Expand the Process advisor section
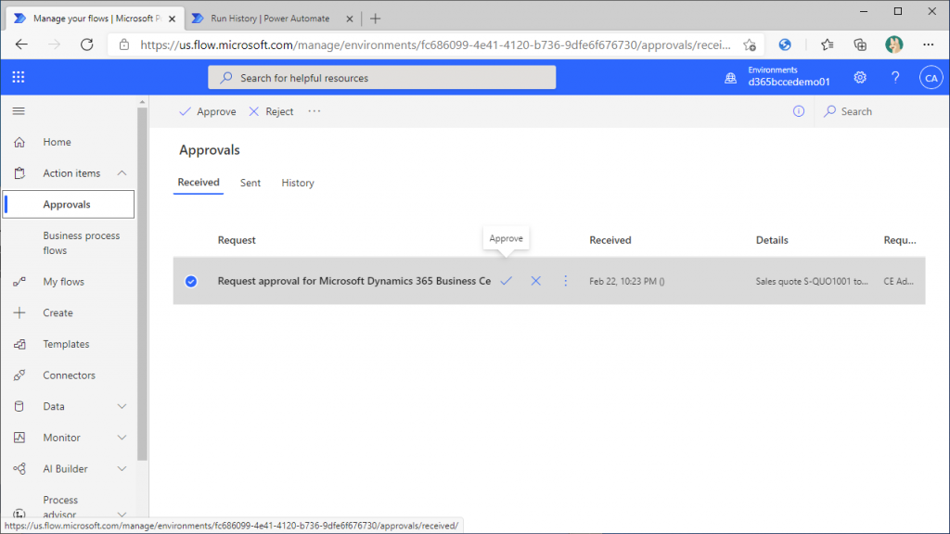The image size is (950, 534). click(x=122, y=514)
